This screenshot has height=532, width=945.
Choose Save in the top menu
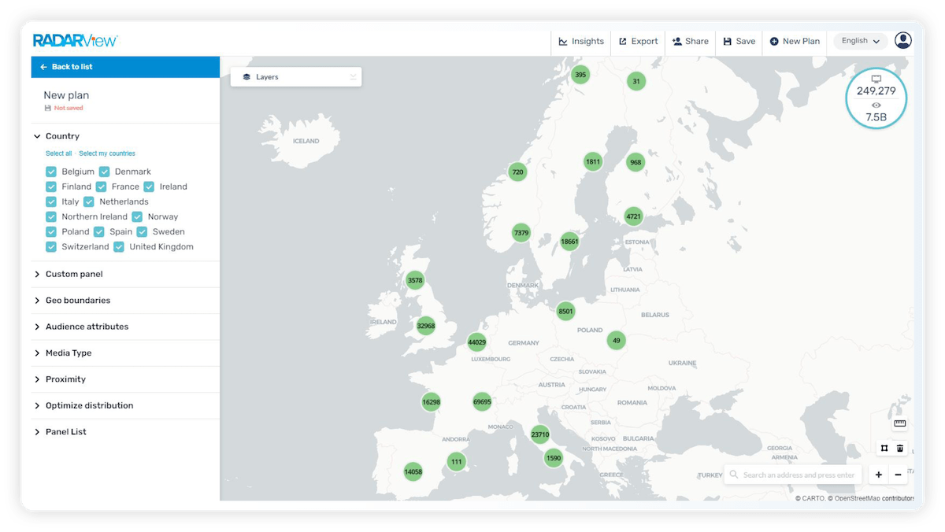point(739,42)
